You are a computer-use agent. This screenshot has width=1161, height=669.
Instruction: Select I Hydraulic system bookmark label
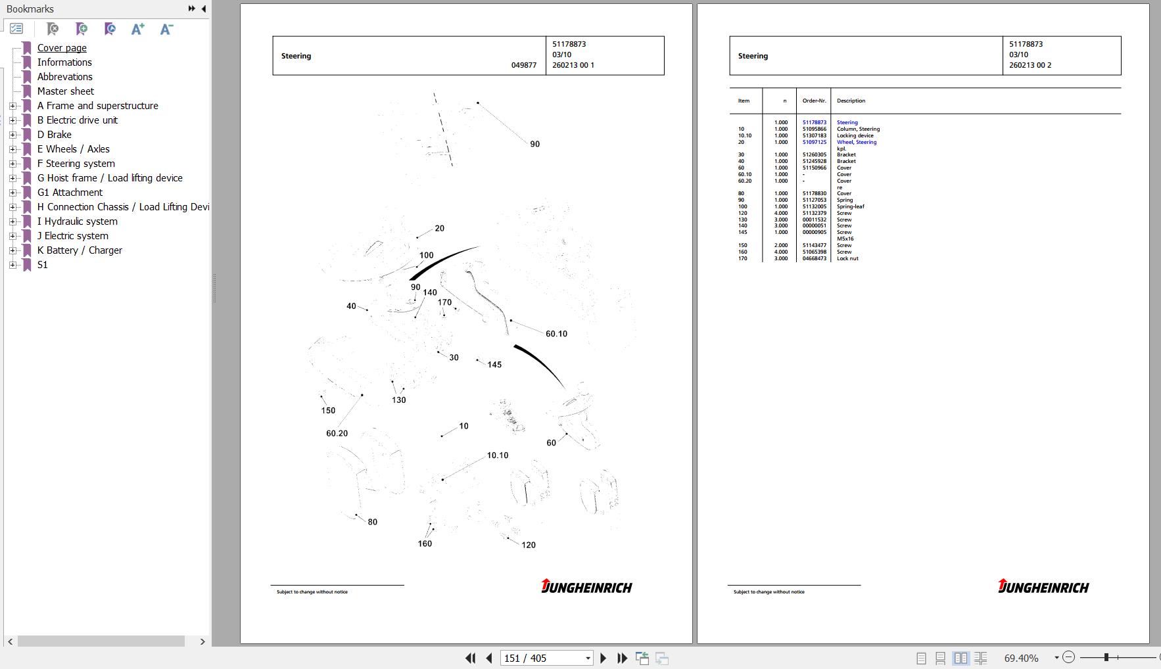click(77, 221)
